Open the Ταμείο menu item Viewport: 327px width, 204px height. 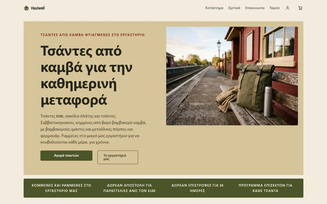pyautogui.click(x=275, y=8)
